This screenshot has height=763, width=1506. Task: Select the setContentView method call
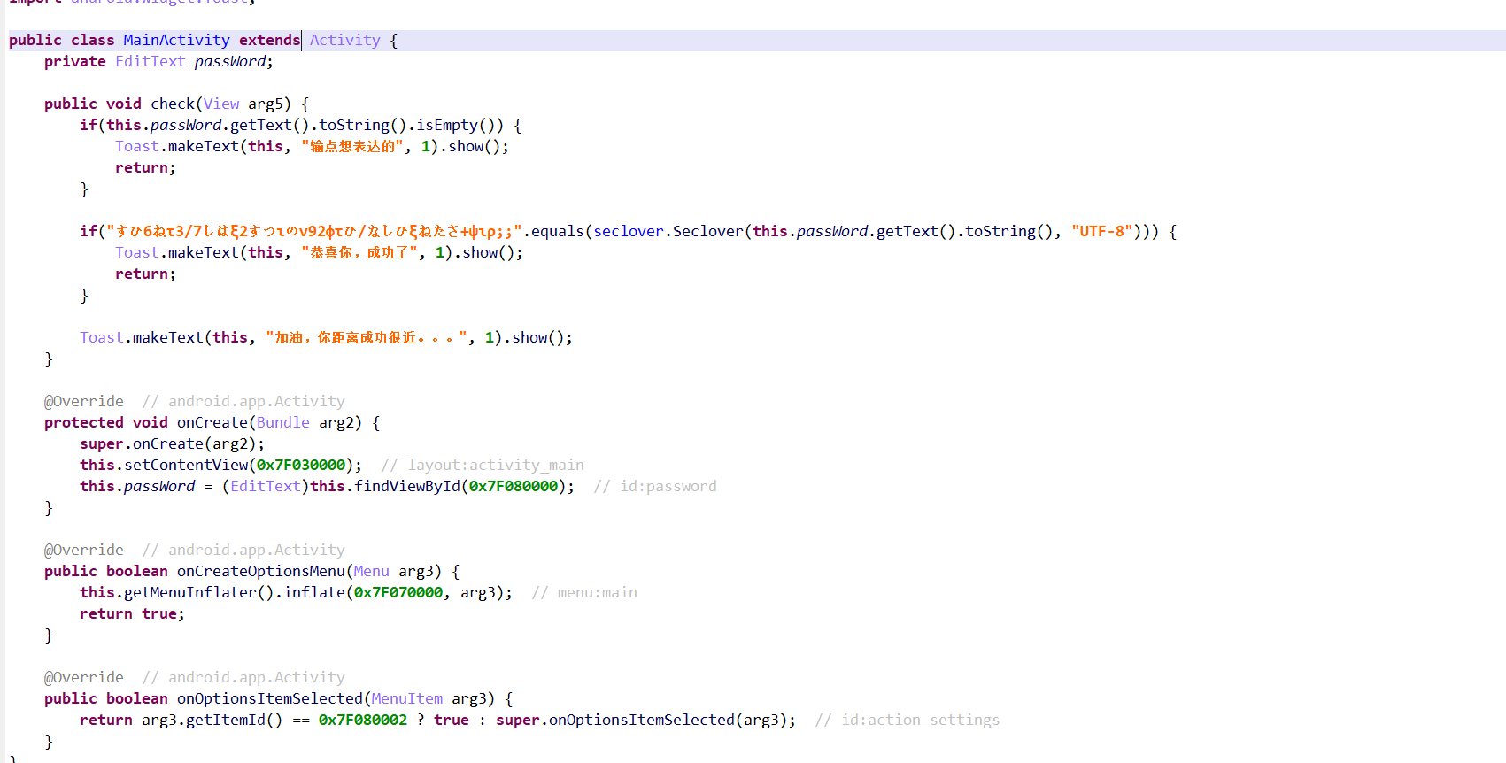(x=186, y=466)
